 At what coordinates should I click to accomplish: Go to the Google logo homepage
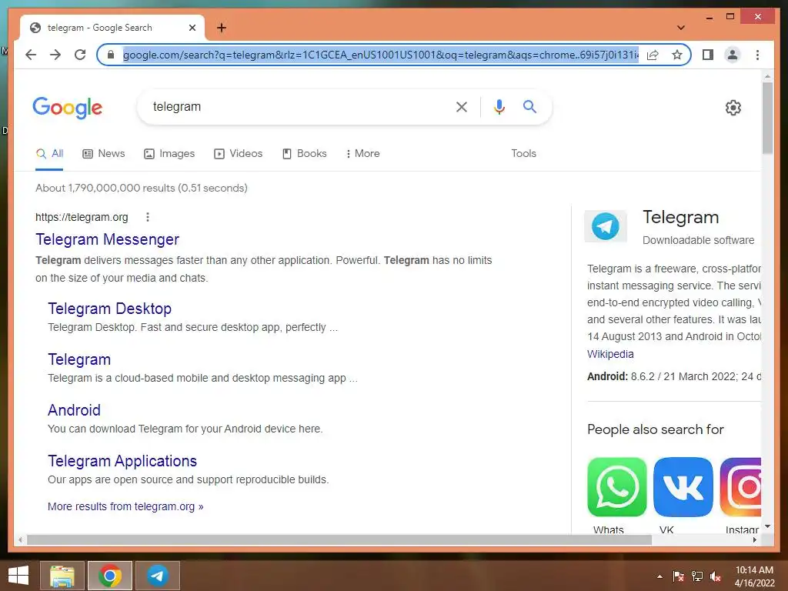coord(68,107)
